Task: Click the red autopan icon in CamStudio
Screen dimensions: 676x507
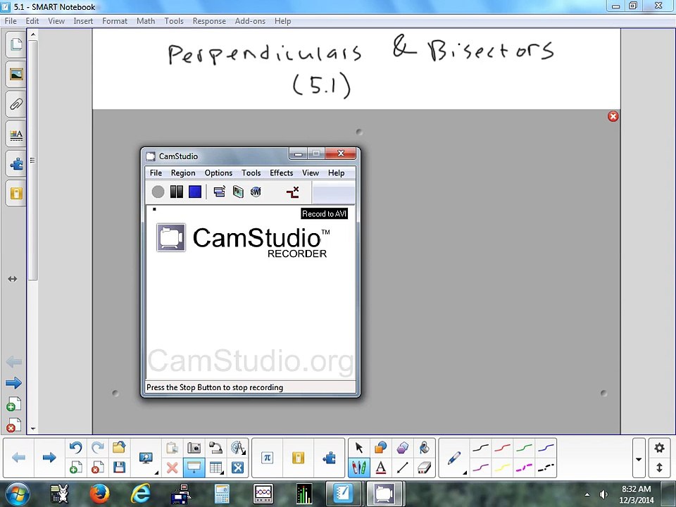Action: [293, 192]
